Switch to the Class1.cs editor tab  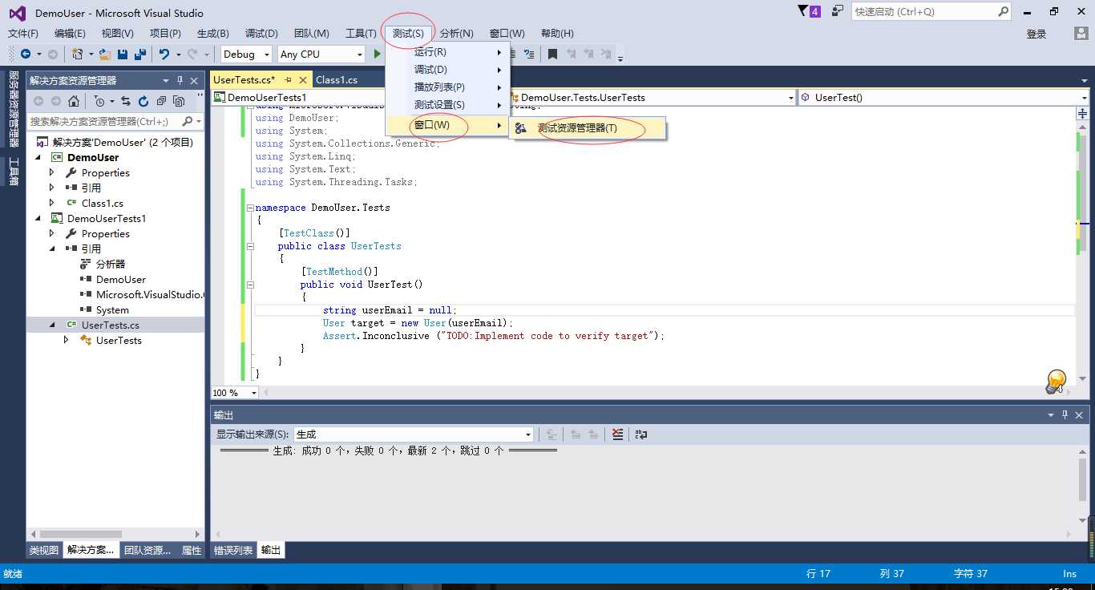337,79
